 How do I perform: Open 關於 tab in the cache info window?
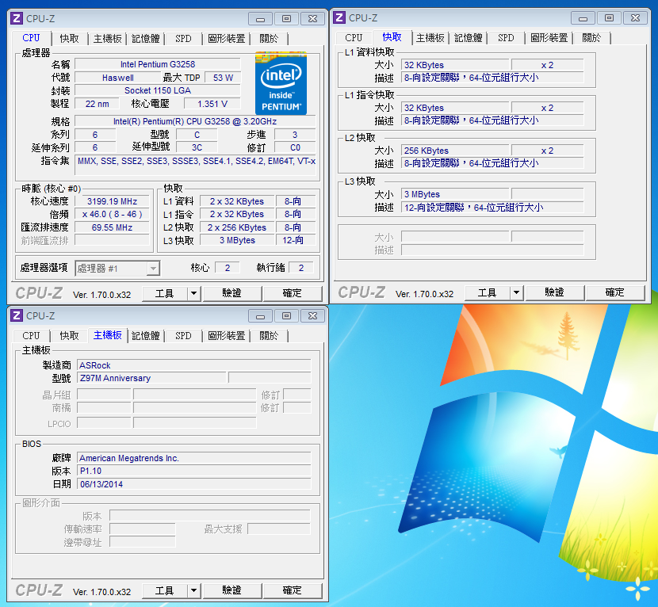pyautogui.click(x=591, y=38)
